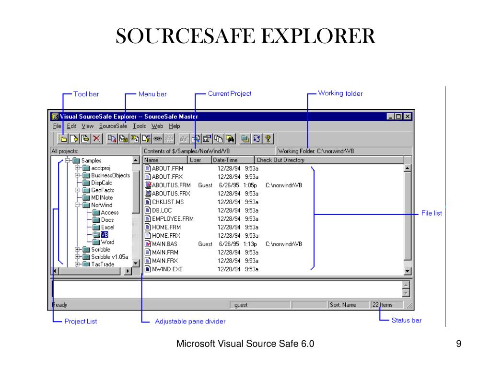Screen dimensions: 491x368
Task: Click the shared file icon beside ABOUTUS.FRX
Action: [x=148, y=194]
